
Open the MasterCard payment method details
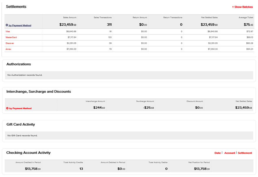pos(11,37)
